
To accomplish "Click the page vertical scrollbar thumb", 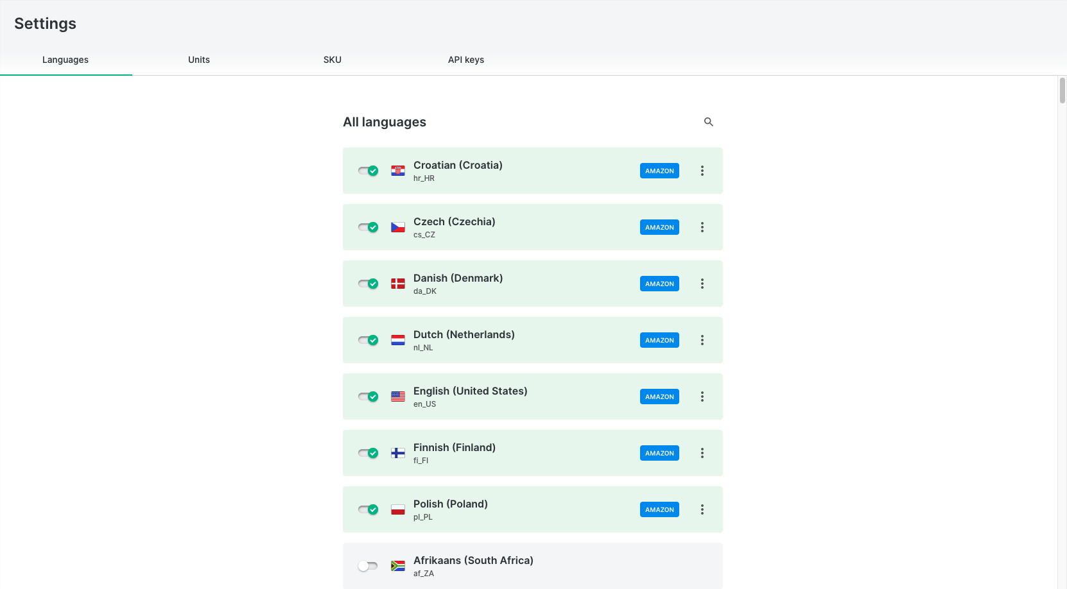I will point(1062,90).
